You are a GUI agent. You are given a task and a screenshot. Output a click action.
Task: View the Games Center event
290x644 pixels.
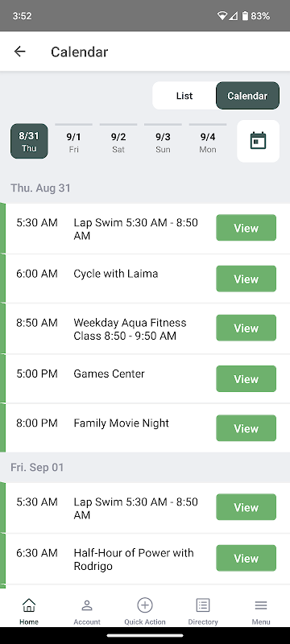click(246, 378)
